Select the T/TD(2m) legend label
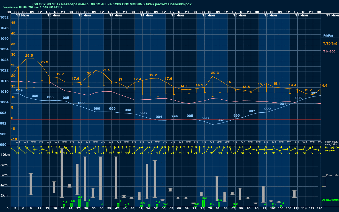This screenshot has height=212, width=339. click(330, 43)
